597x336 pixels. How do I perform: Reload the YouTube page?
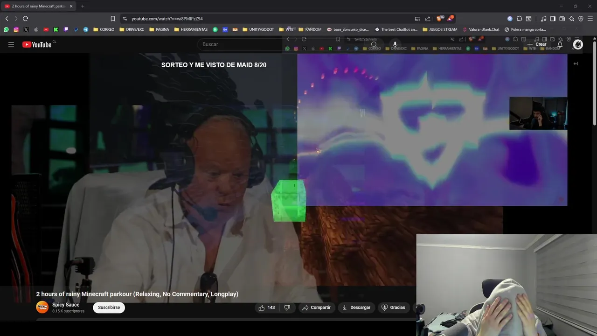tap(25, 19)
